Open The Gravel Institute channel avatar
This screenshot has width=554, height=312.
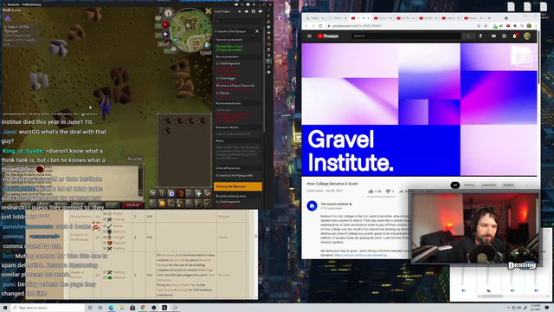point(312,205)
